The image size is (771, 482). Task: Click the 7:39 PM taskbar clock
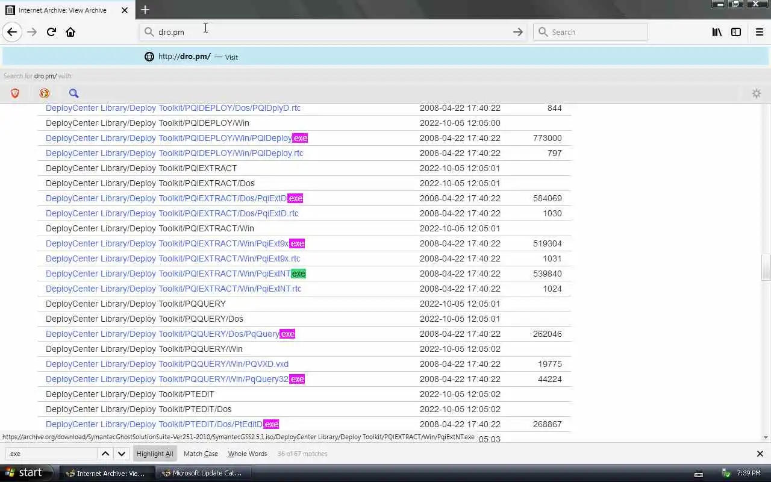click(x=749, y=474)
